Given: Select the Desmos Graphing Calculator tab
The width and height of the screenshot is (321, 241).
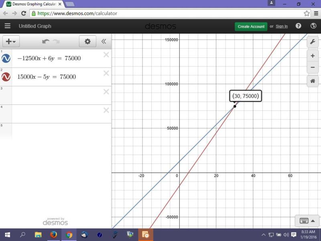Looking at the screenshot, I should coord(34,4).
